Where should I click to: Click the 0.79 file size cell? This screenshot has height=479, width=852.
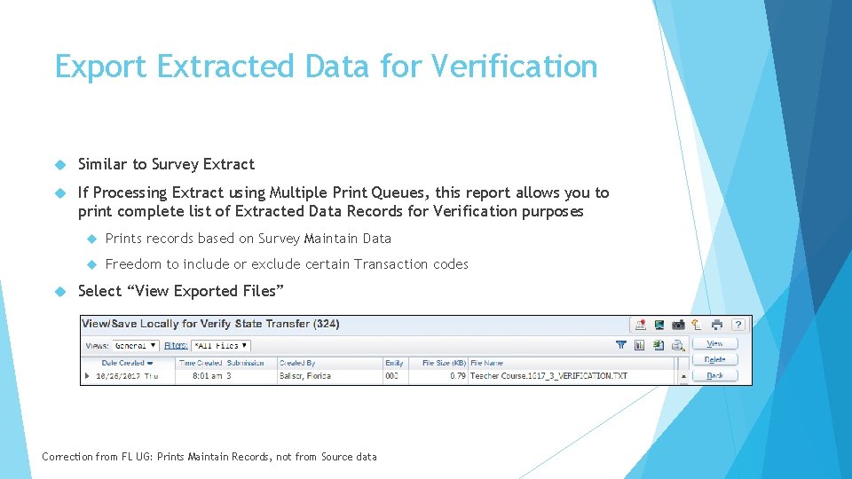point(458,376)
